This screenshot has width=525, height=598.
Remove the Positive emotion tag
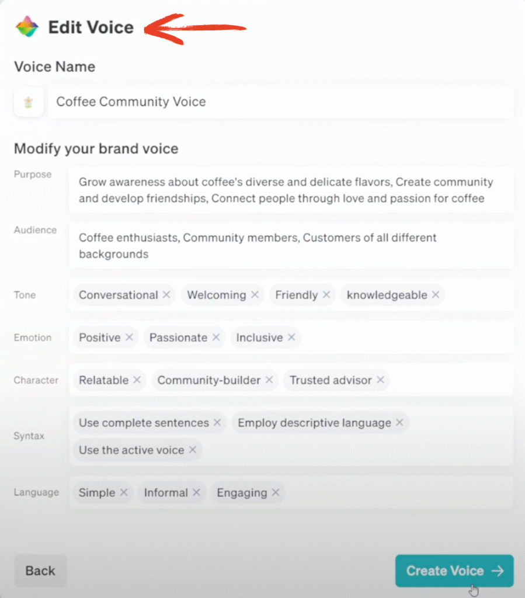click(129, 337)
